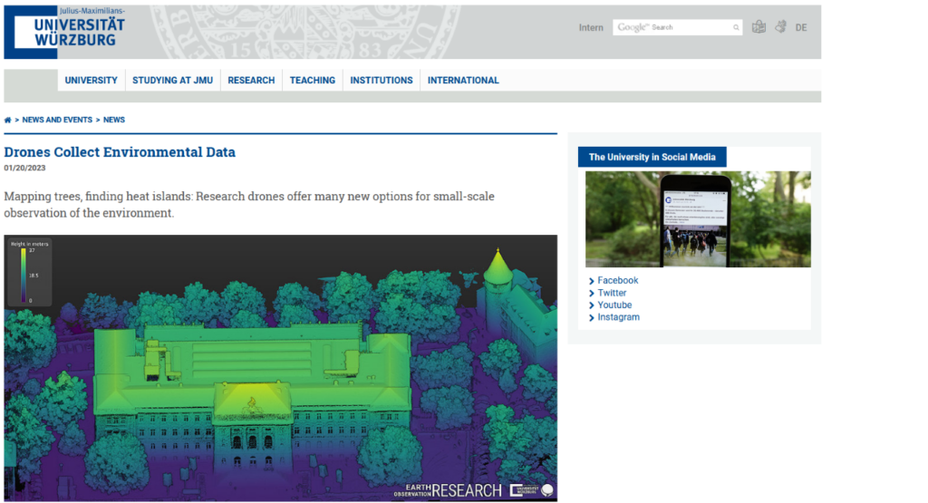Screen dimensions: 928x503
Task: Open the TEACHING menu
Action: (x=313, y=81)
